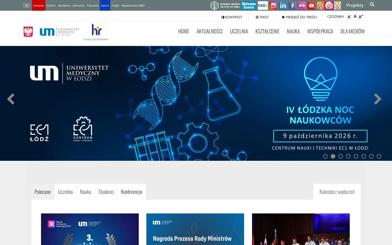Switch language with the EN button
The image size is (392, 245).
pos(27,6)
